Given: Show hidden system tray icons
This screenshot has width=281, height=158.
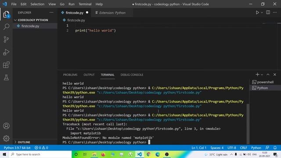Looking at the screenshot, I should 231,154.
